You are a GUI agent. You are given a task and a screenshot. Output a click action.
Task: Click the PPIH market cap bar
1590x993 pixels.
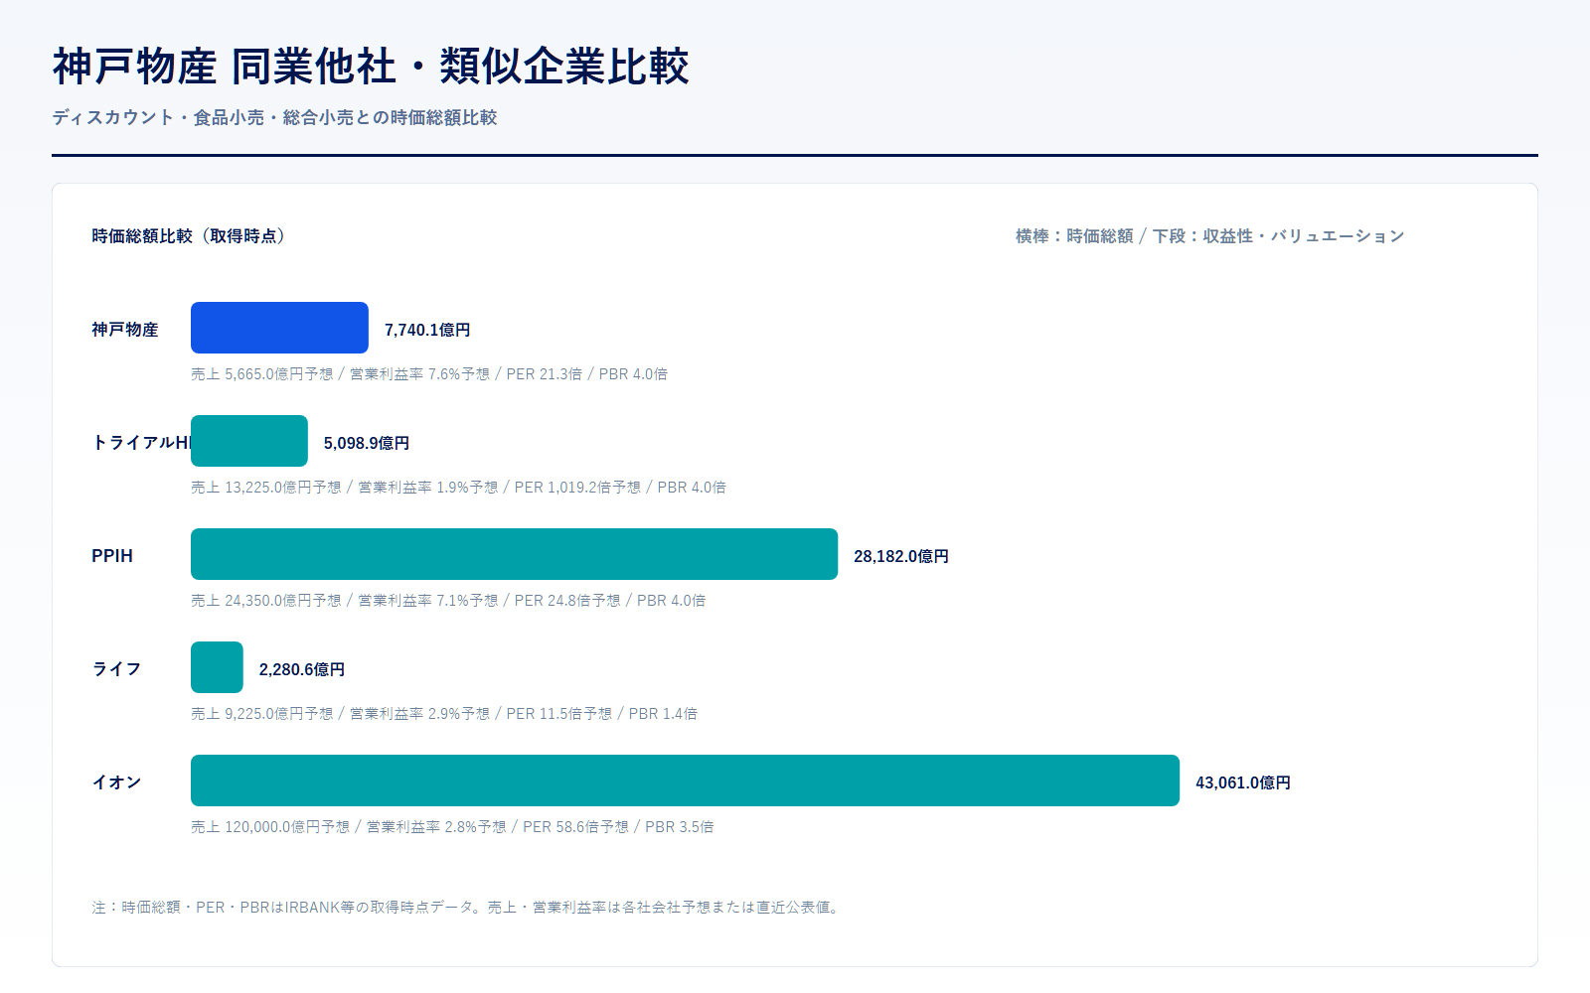(514, 554)
